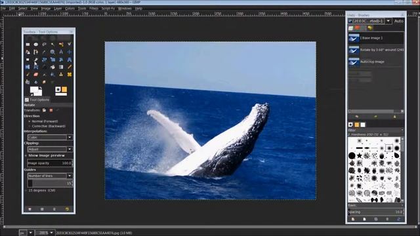Select Autocrop image history entry
This screenshot has height=236, width=420.
[376, 62]
